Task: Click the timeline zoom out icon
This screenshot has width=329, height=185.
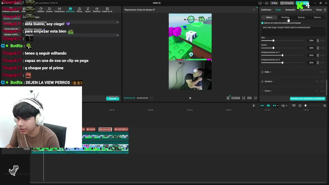Action: tap(300, 106)
